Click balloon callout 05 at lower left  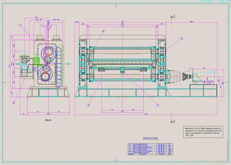point(14,103)
